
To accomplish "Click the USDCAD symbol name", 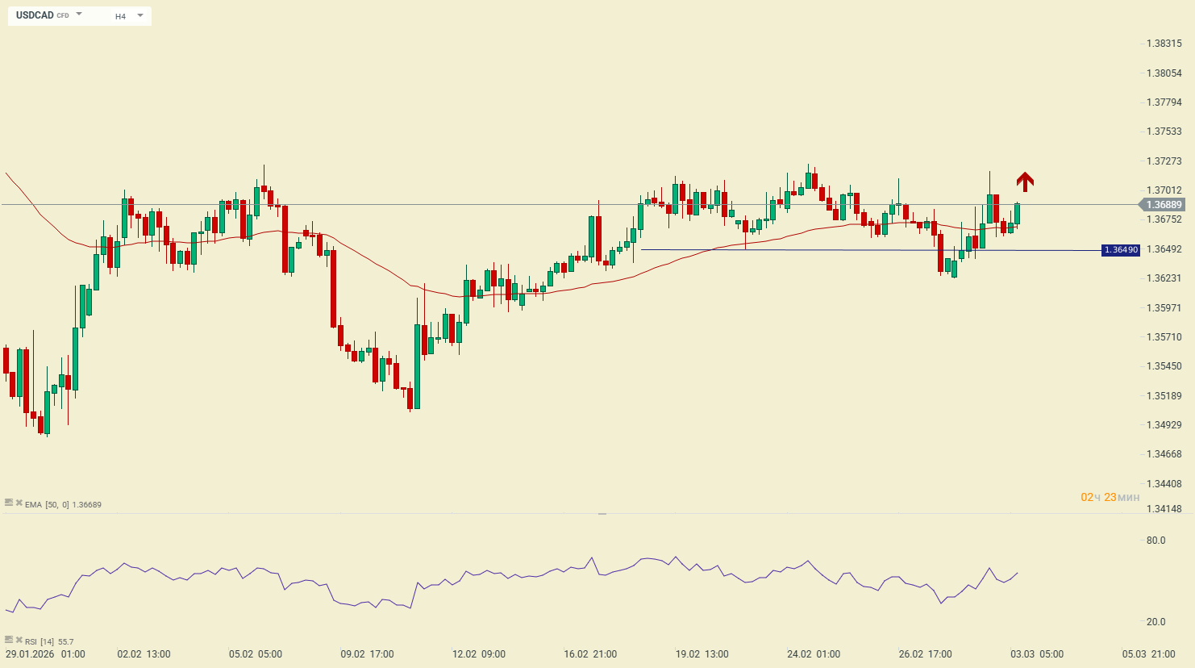I will pyautogui.click(x=35, y=15).
